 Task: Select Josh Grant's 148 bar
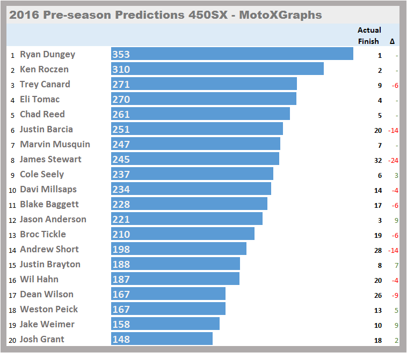tap(162, 339)
